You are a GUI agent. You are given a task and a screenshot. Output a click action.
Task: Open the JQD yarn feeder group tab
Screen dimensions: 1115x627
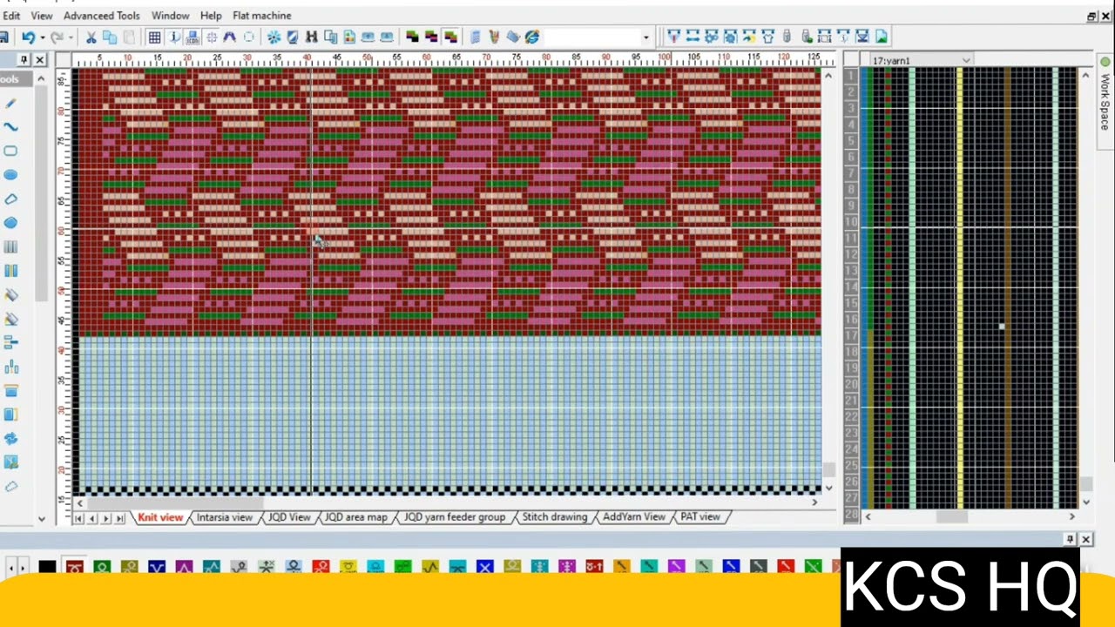(454, 517)
